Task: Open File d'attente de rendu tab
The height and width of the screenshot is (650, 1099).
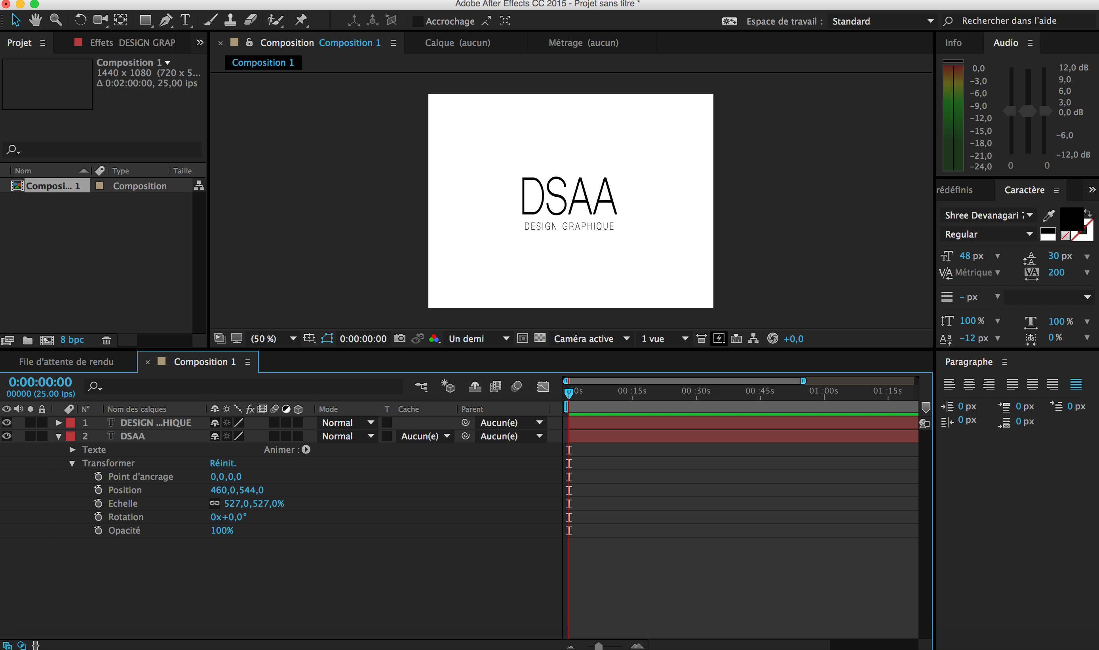Action: [x=66, y=362]
